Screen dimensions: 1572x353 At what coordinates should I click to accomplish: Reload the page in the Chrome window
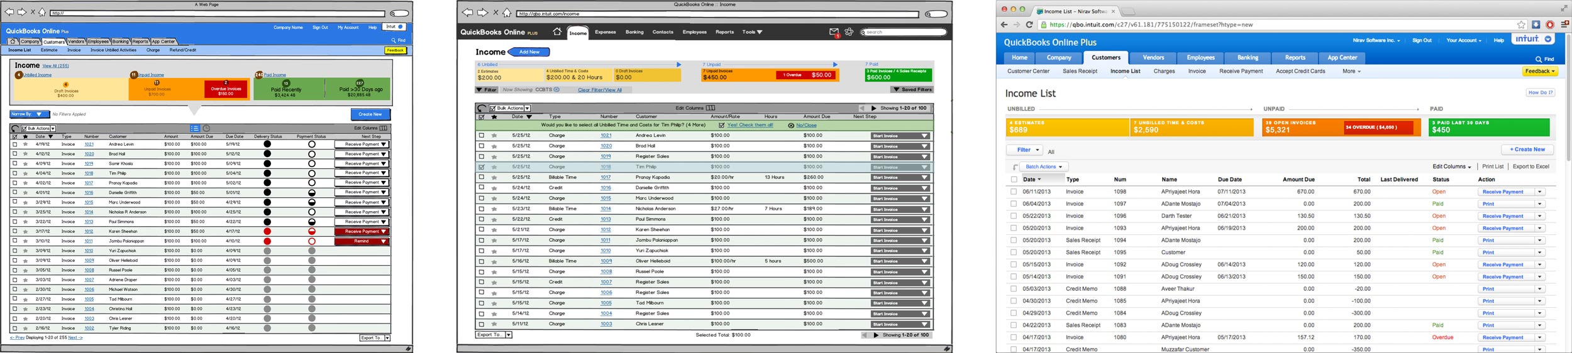(1029, 24)
